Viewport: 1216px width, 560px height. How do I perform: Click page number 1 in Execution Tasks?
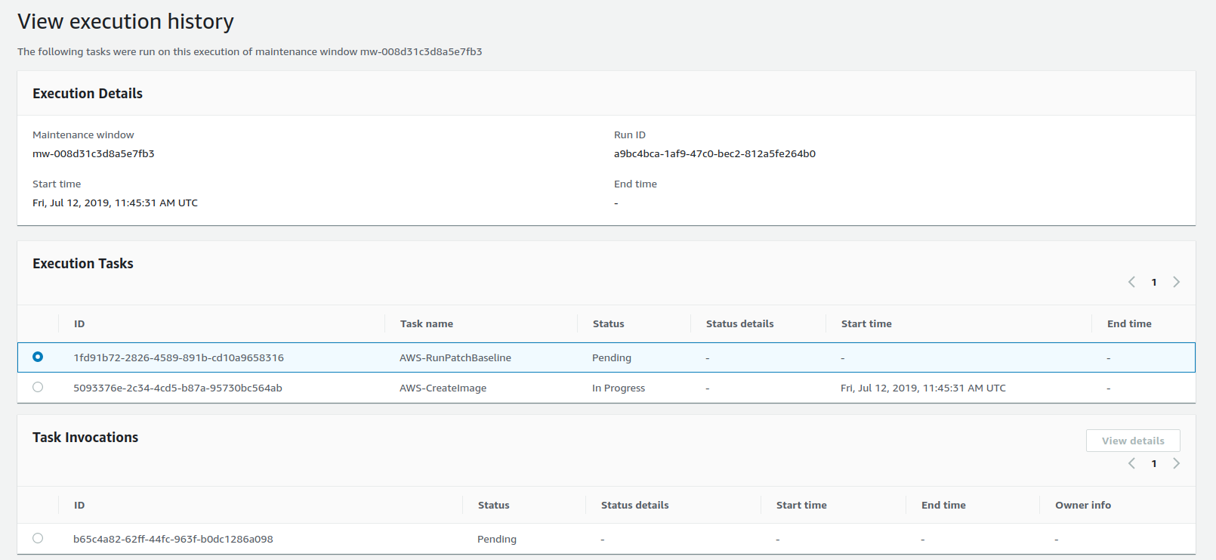tap(1153, 282)
